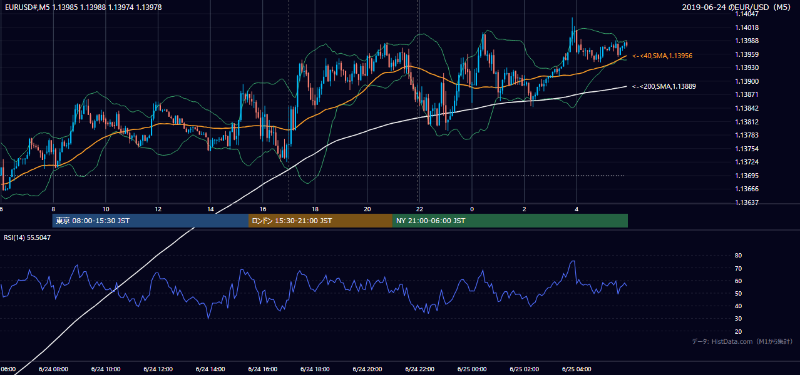Click the 6/24 22:00 bottom time label

click(420, 369)
